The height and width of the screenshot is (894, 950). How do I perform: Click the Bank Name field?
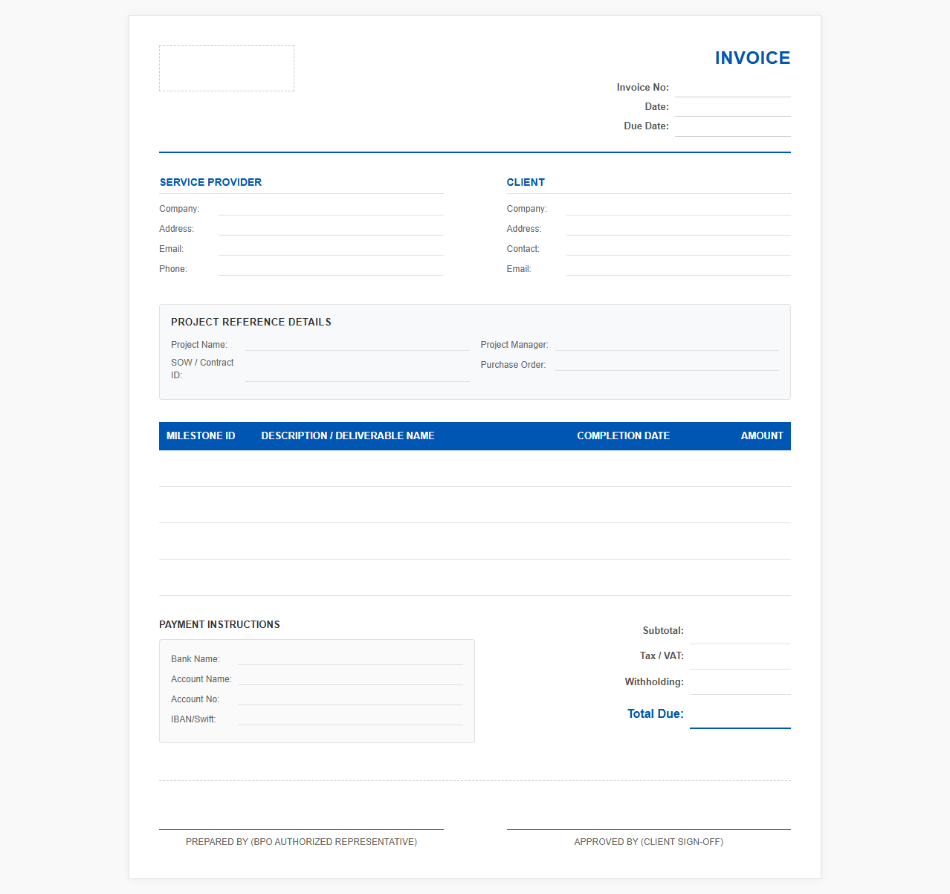pos(350,658)
